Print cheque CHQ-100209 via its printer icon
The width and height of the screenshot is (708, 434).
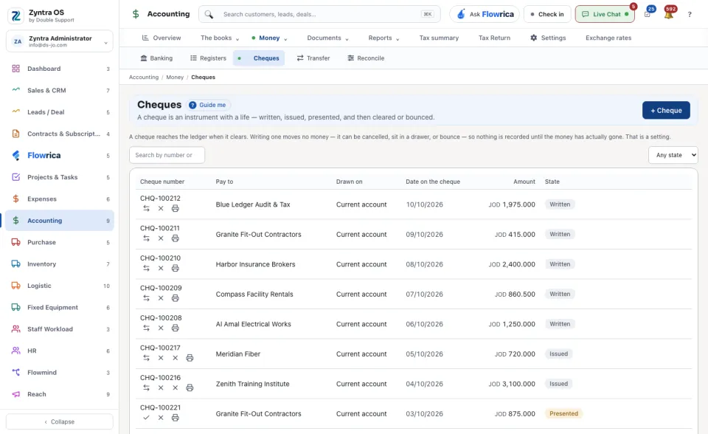(176, 298)
